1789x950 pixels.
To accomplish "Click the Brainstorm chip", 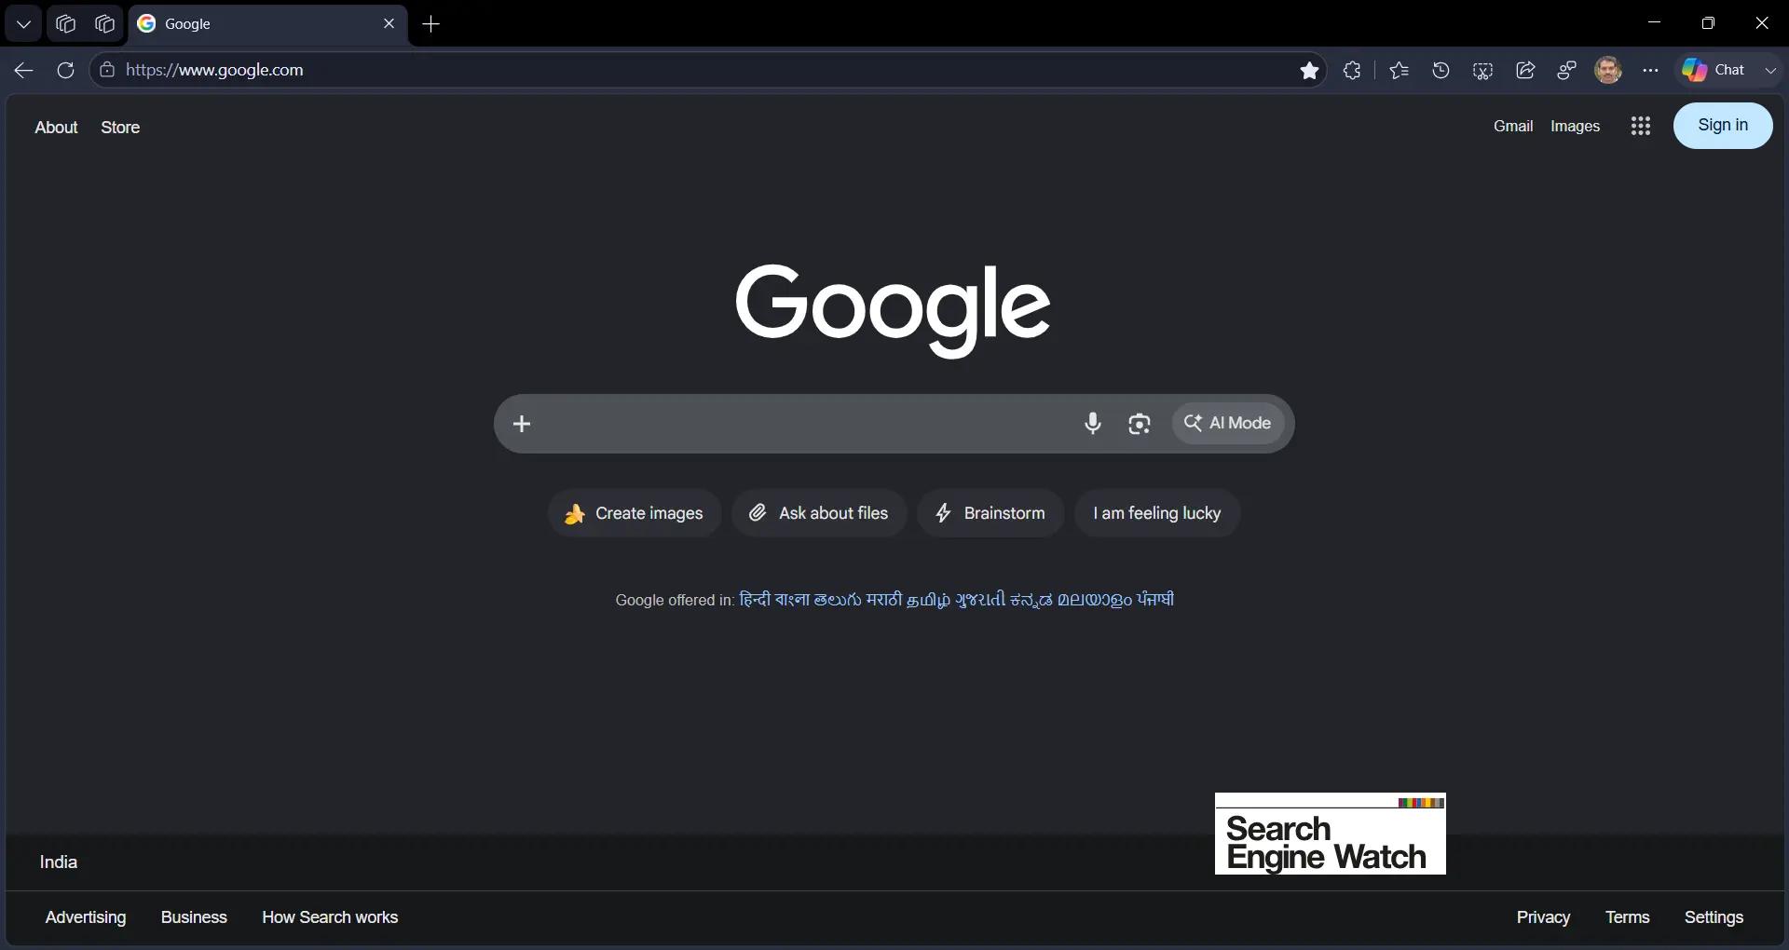I will (x=990, y=513).
